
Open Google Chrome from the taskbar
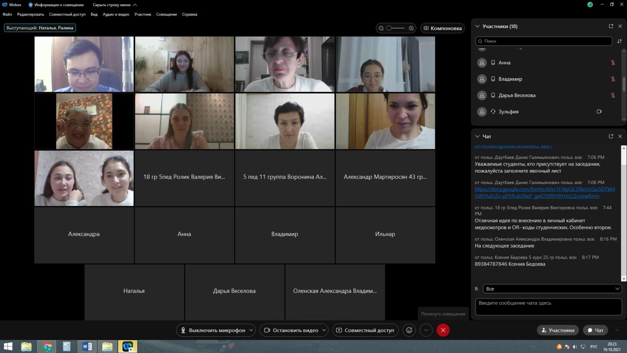pos(47,346)
